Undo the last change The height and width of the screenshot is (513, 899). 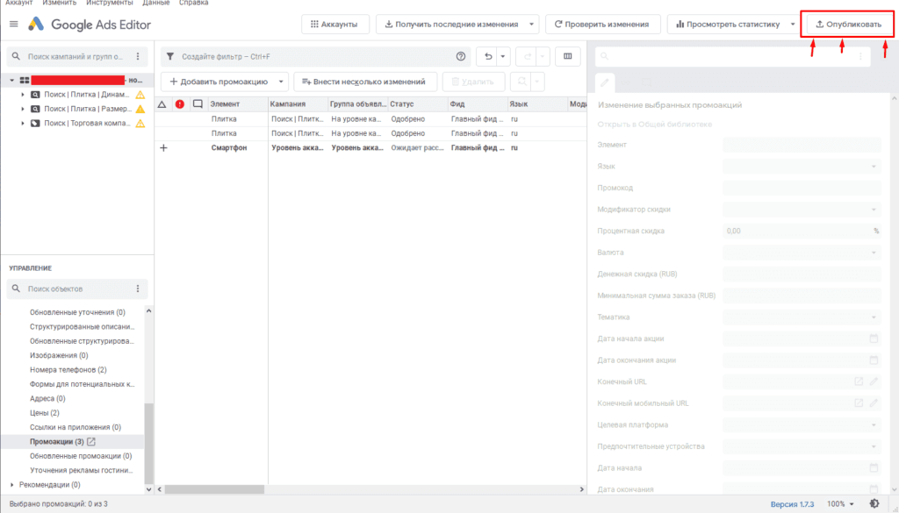[x=488, y=57]
